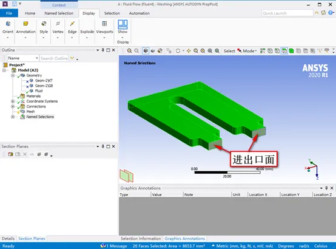Click the Quick Launch search box
Viewport: 336px width, 249px height.
(287, 13)
